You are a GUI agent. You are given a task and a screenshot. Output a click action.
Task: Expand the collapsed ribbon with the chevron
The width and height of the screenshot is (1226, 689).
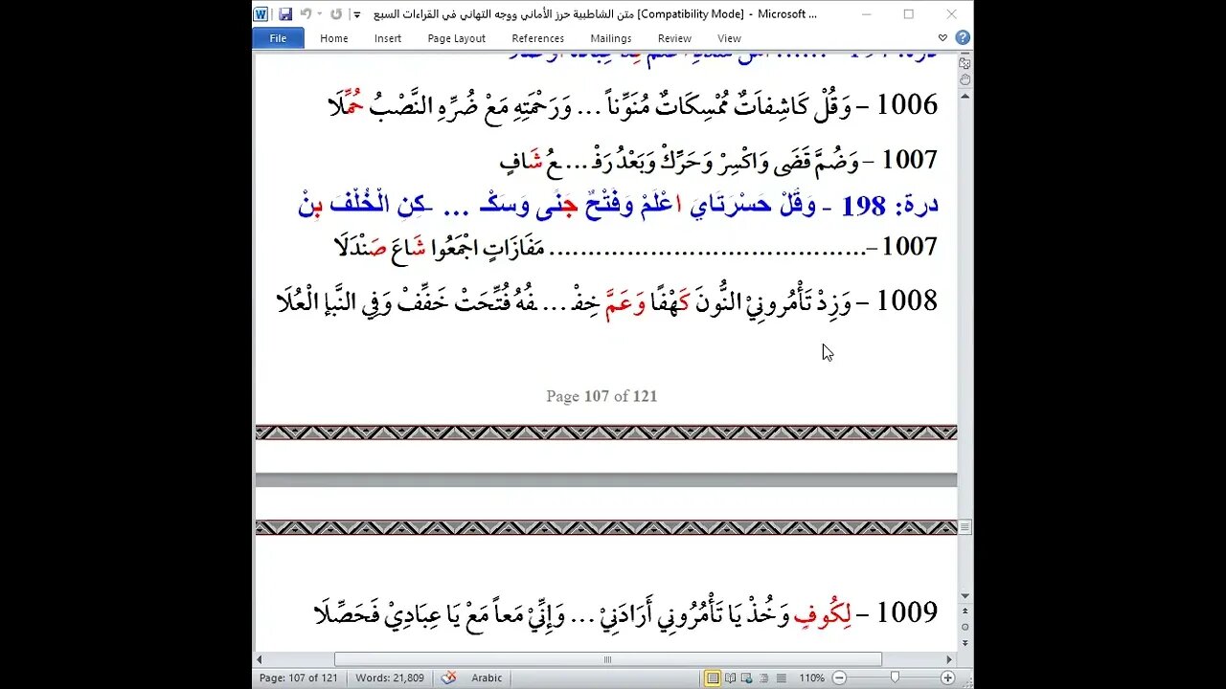(x=942, y=38)
